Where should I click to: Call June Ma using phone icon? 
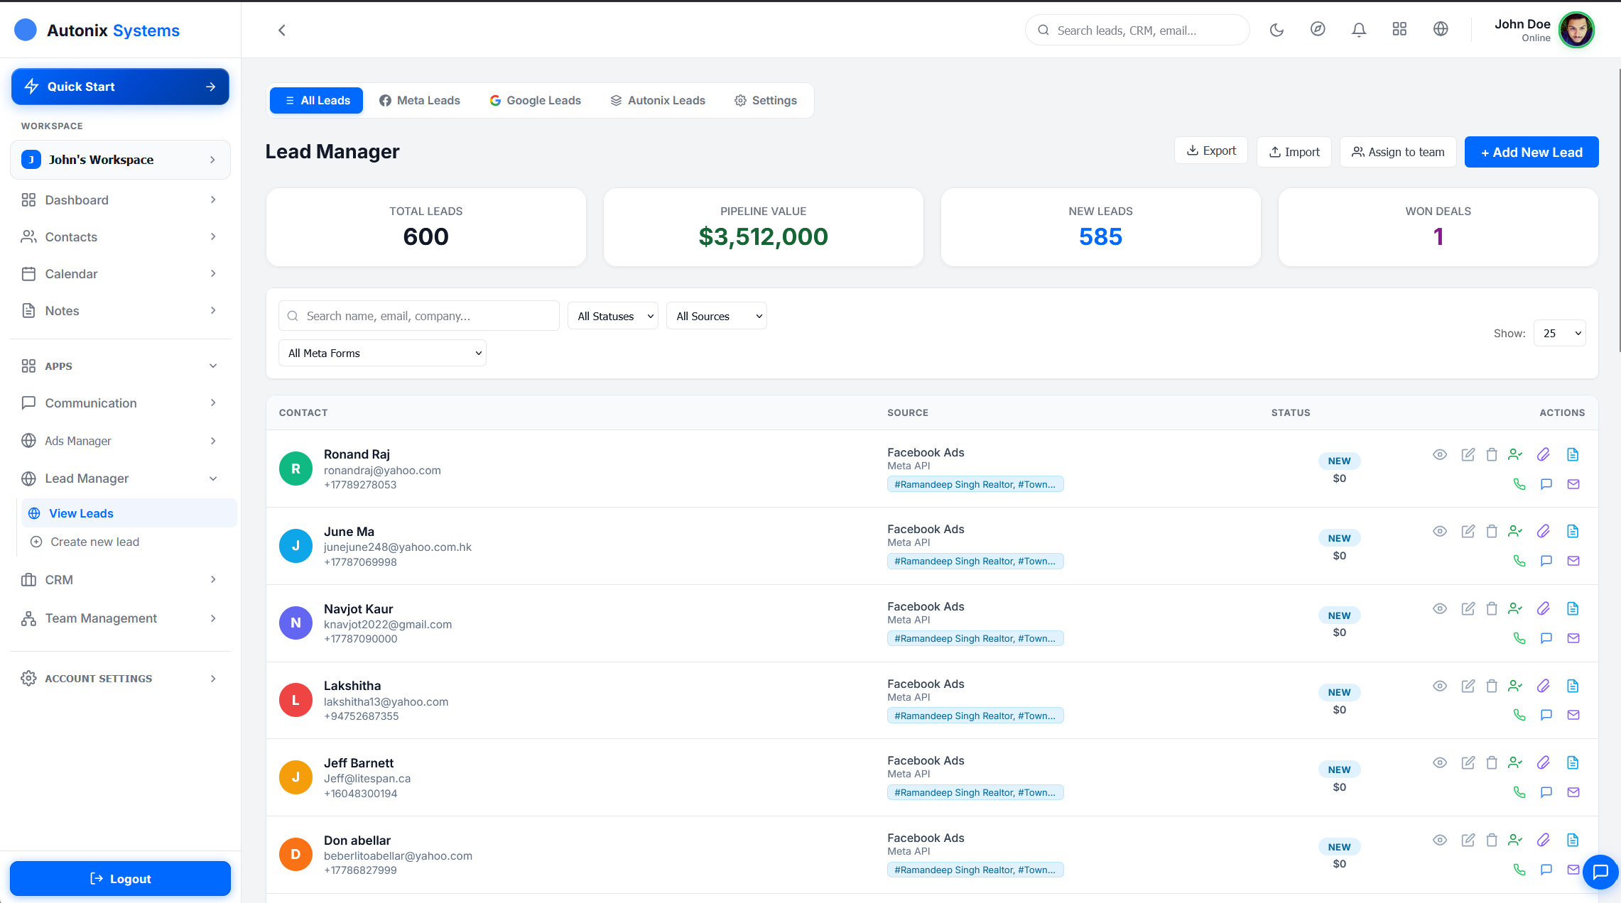point(1519,561)
